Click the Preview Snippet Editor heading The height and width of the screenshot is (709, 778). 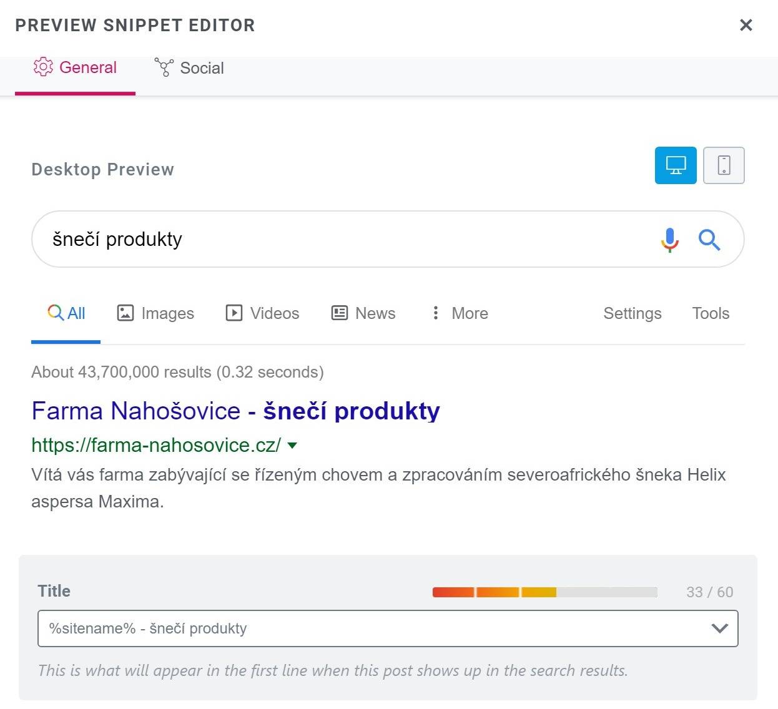click(x=135, y=25)
